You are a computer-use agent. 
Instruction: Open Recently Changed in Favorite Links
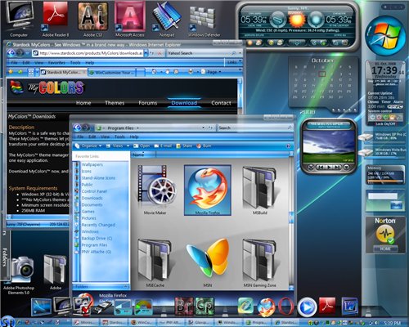pyautogui.click(x=98, y=225)
